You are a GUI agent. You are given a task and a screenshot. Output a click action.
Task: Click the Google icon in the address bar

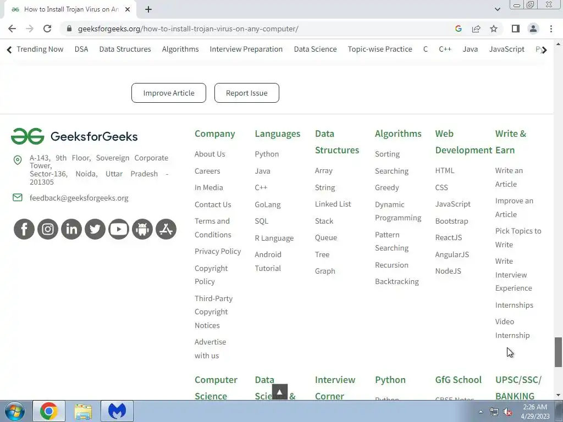[458, 29]
